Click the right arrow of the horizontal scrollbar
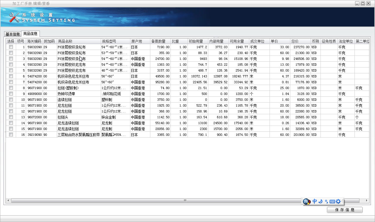Image resolution: width=375 pixels, height=222 pixels. coord(367,201)
